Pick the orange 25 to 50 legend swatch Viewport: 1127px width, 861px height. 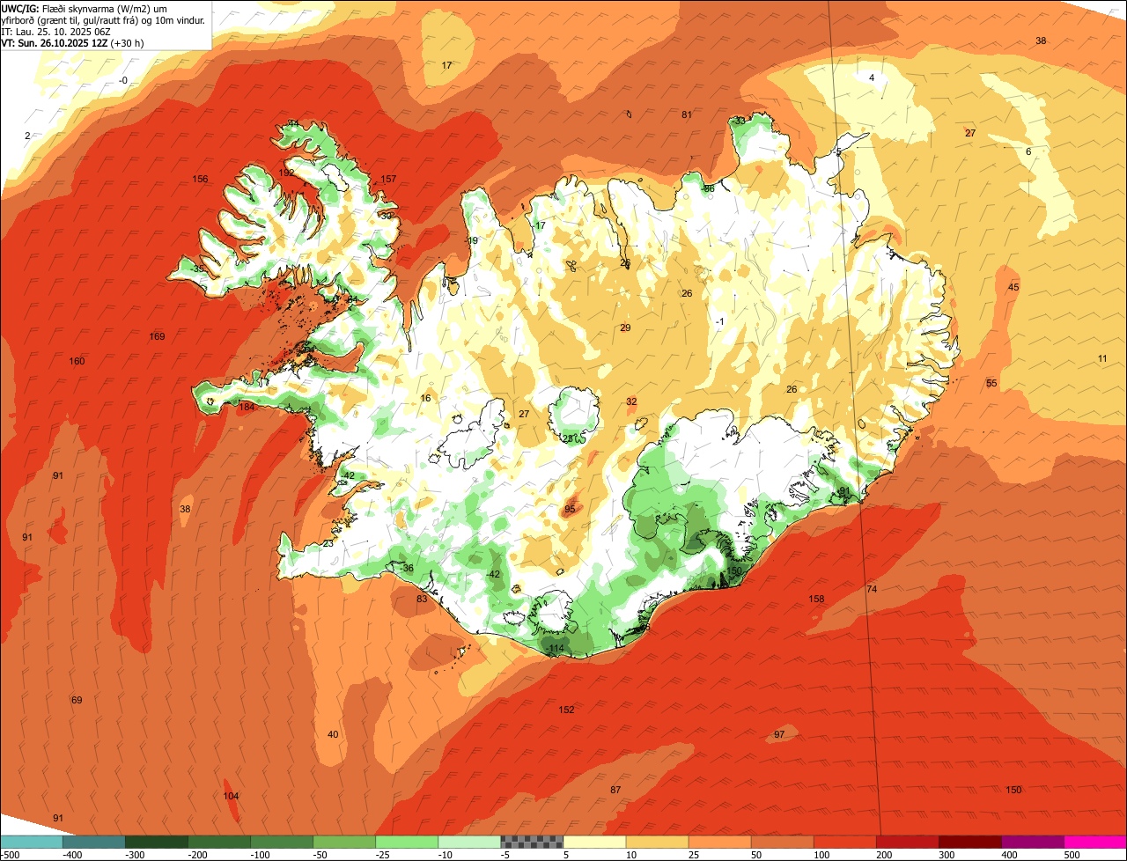719,842
